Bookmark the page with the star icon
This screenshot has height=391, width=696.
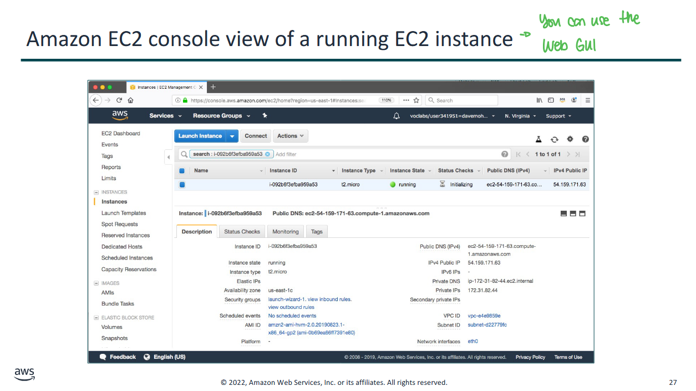click(x=416, y=100)
